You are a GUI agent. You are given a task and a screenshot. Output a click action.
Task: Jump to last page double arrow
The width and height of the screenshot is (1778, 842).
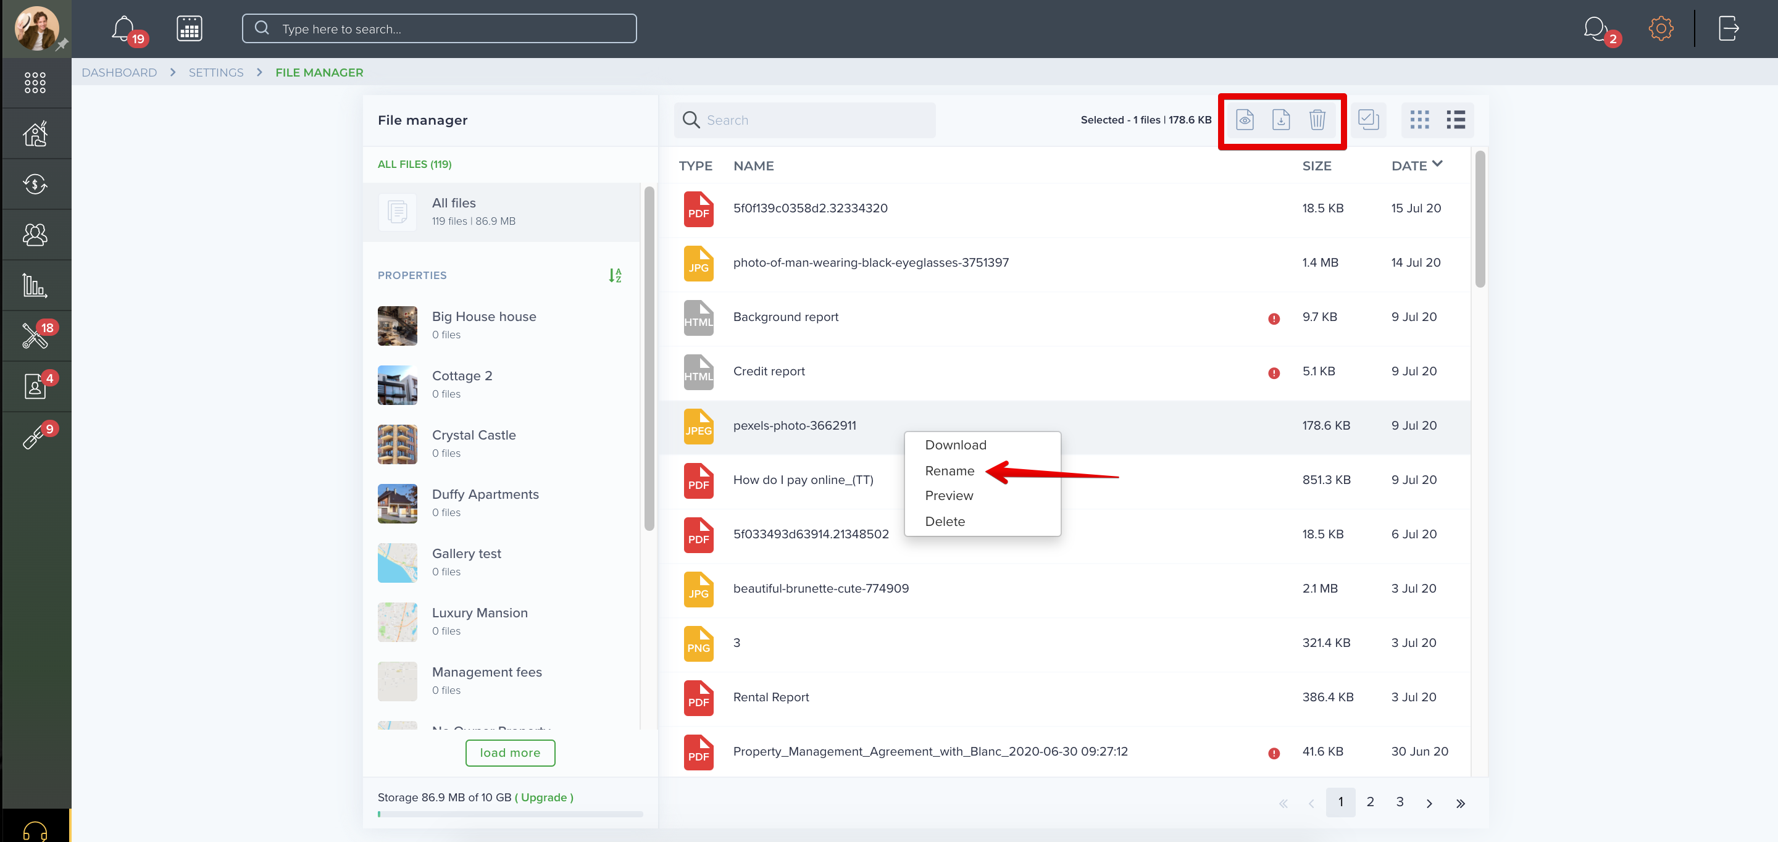[x=1461, y=803]
